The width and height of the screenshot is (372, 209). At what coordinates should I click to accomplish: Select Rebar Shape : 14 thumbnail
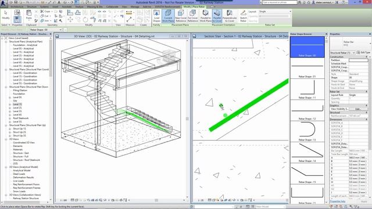[x=307, y=152]
